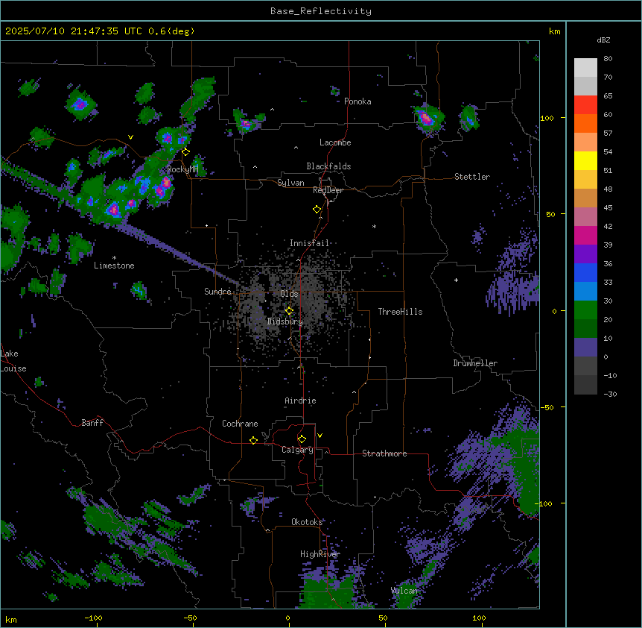Click the Lacombe city label
Image resolution: width=642 pixels, height=628 pixels.
(335, 142)
